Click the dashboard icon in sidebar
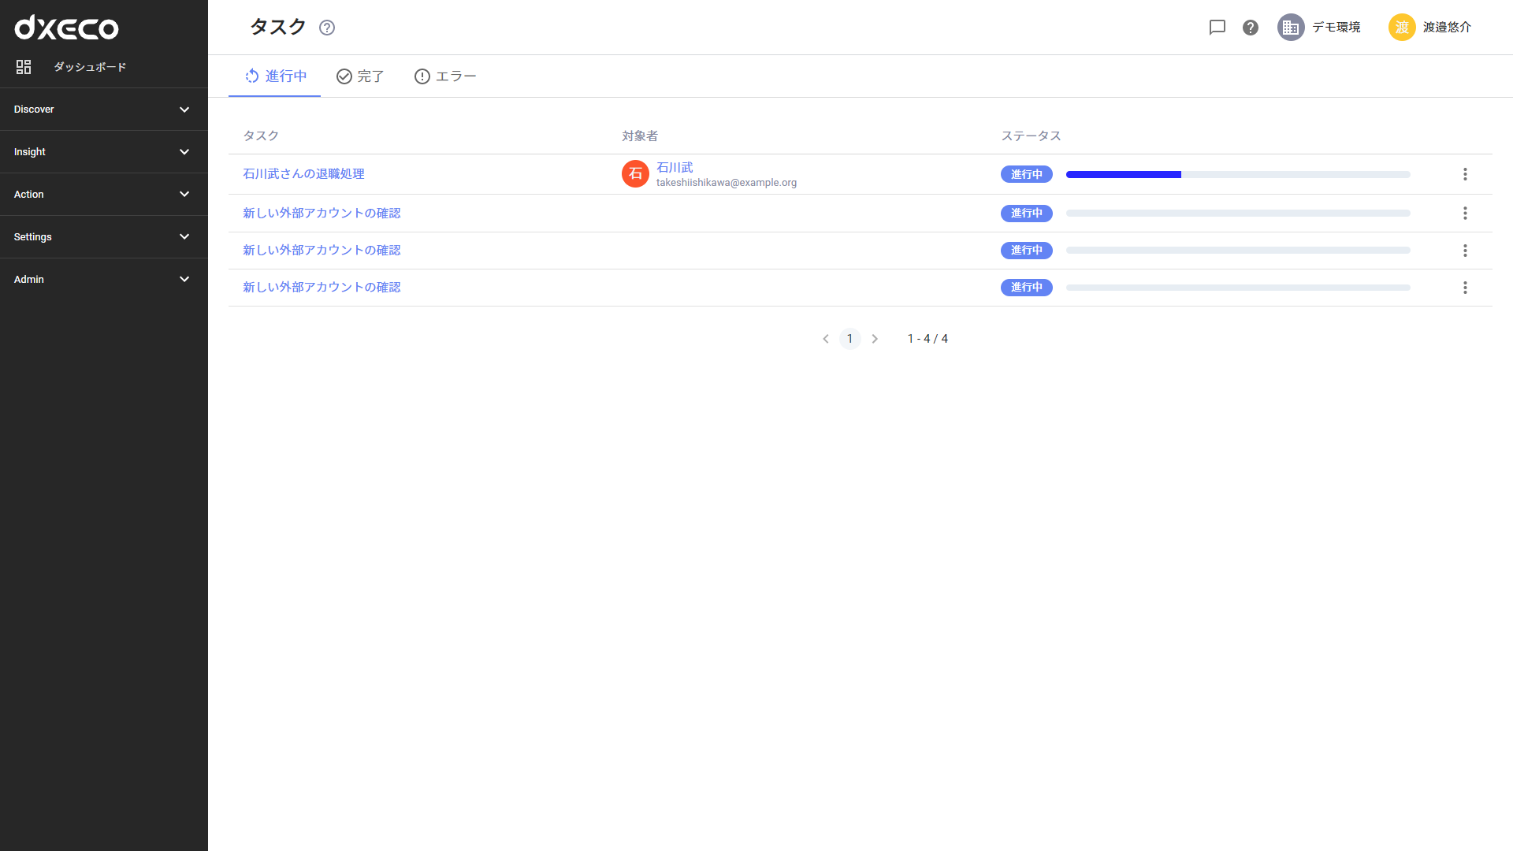1513x851 pixels. point(23,68)
